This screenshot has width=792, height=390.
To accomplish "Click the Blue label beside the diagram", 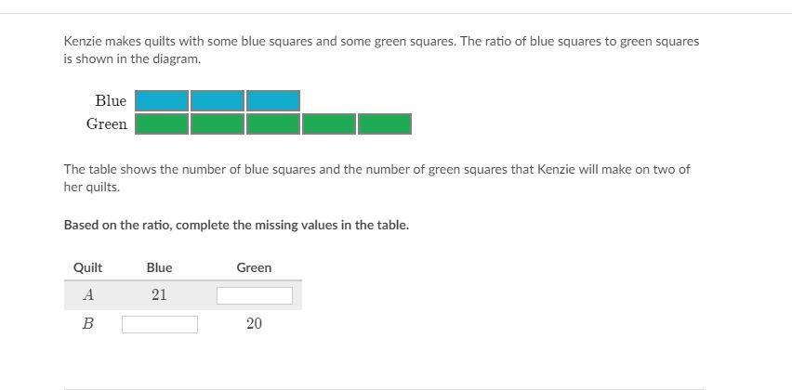I will pos(111,100).
